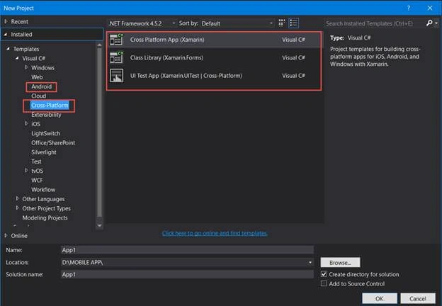This screenshot has height=306, width=442.
Task: Click the Browse... button
Action: (340, 262)
